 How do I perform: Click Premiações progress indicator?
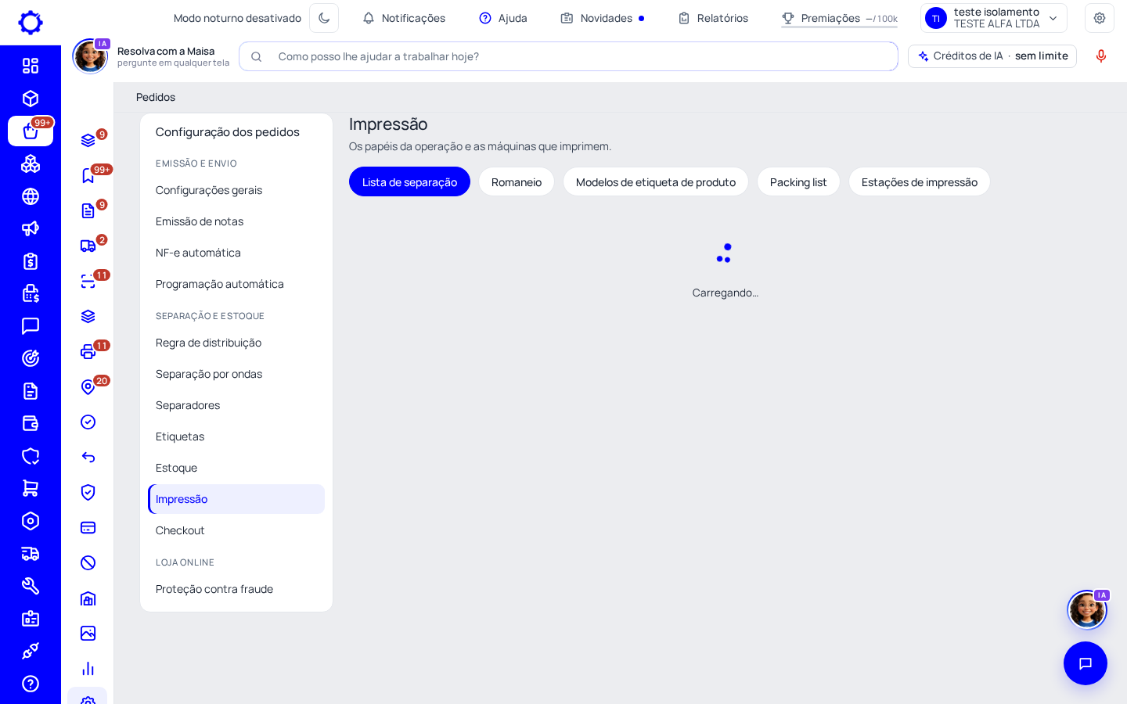(840, 18)
